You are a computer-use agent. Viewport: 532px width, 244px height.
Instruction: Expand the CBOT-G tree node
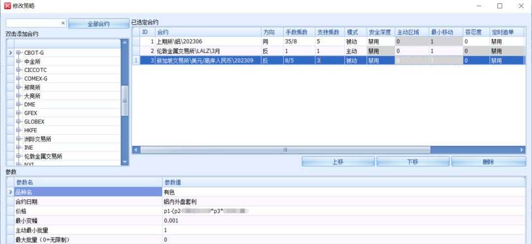tap(18, 53)
